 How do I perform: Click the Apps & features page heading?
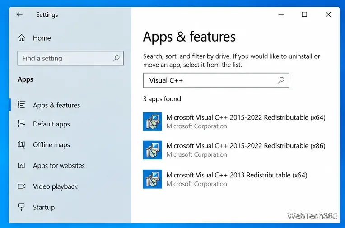tap(189, 37)
